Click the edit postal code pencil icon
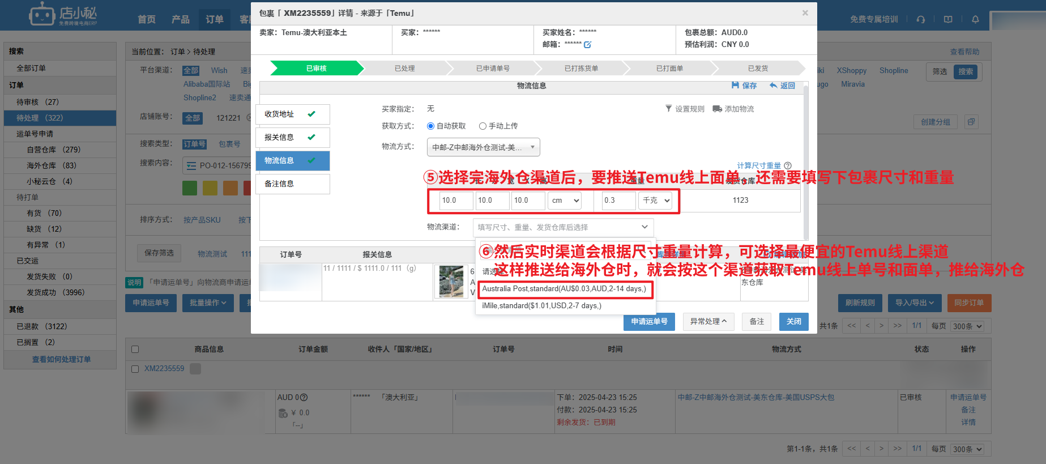Image resolution: width=1046 pixels, height=464 pixels. pos(587,45)
